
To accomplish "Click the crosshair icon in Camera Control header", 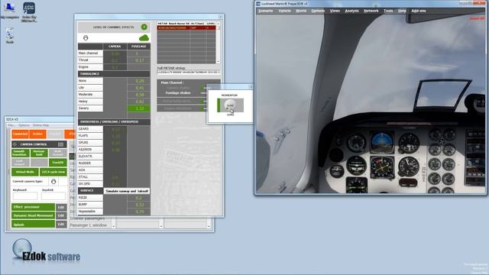I will pos(15,144).
